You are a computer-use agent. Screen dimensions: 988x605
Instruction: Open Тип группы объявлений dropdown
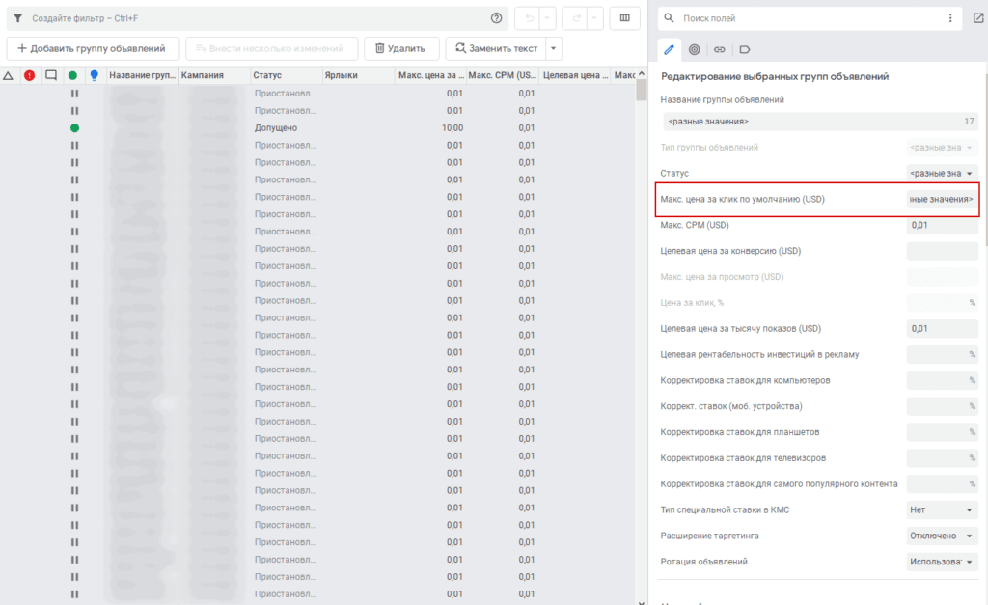[942, 148]
